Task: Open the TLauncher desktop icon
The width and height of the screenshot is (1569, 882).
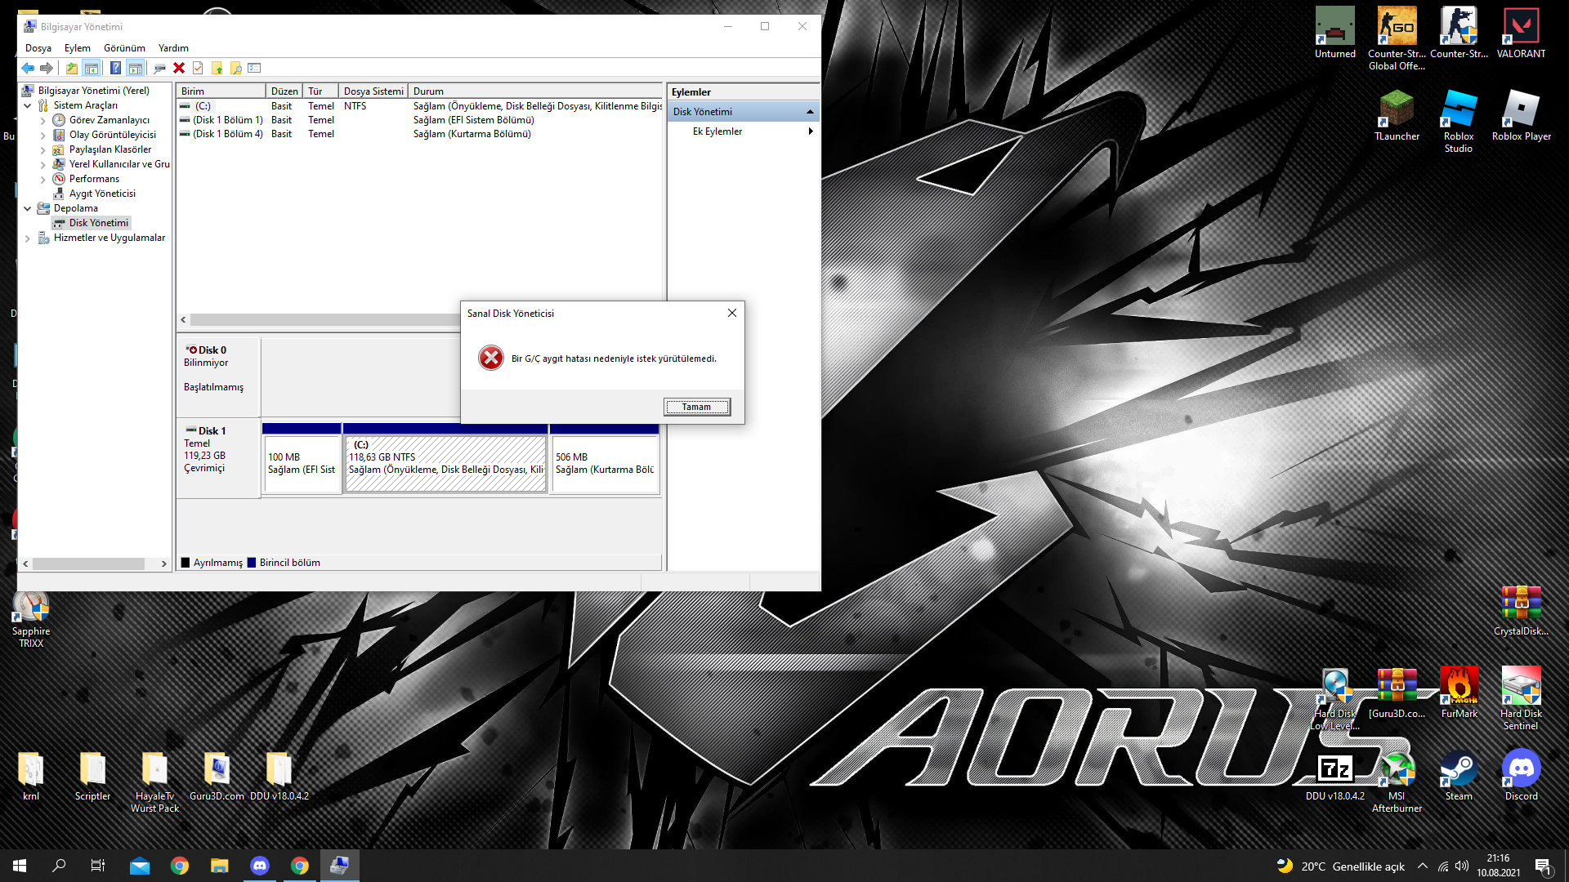Action: point(1397,116)
